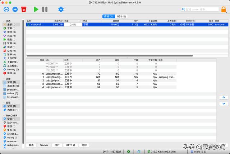This screenshot has width=230, height=154.
Task: Select 全部 (1) under the TRACKER section
Action: tap(11, 119)
